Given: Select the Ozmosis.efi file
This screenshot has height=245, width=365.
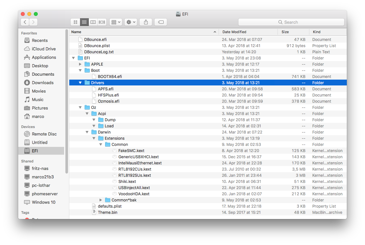Looking at the screenshot, I should [x=208, y=101].
